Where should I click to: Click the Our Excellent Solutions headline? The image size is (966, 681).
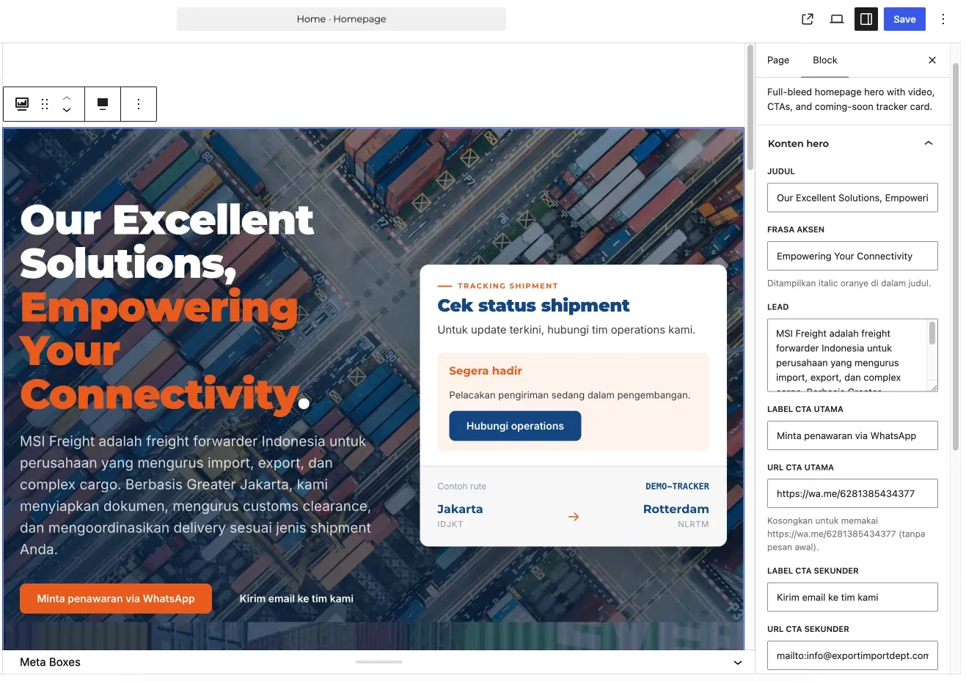167,241
